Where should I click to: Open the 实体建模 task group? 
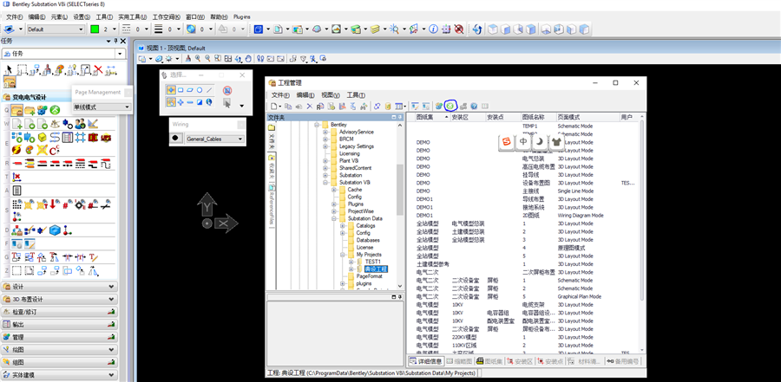(59, 374)
